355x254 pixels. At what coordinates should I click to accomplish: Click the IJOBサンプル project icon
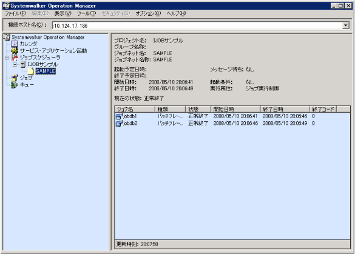pyautogui.click(x=23, y=64)
